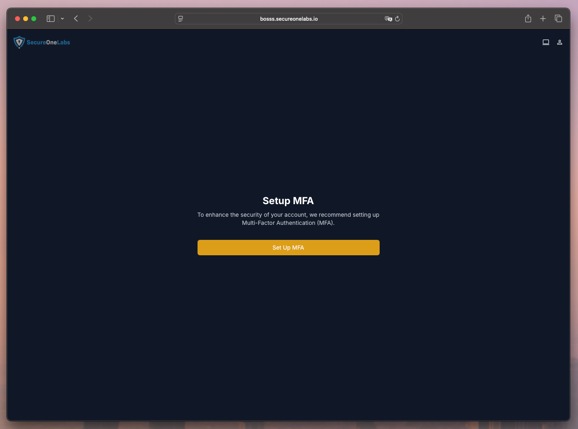Enter full screen with the green button

34,18
